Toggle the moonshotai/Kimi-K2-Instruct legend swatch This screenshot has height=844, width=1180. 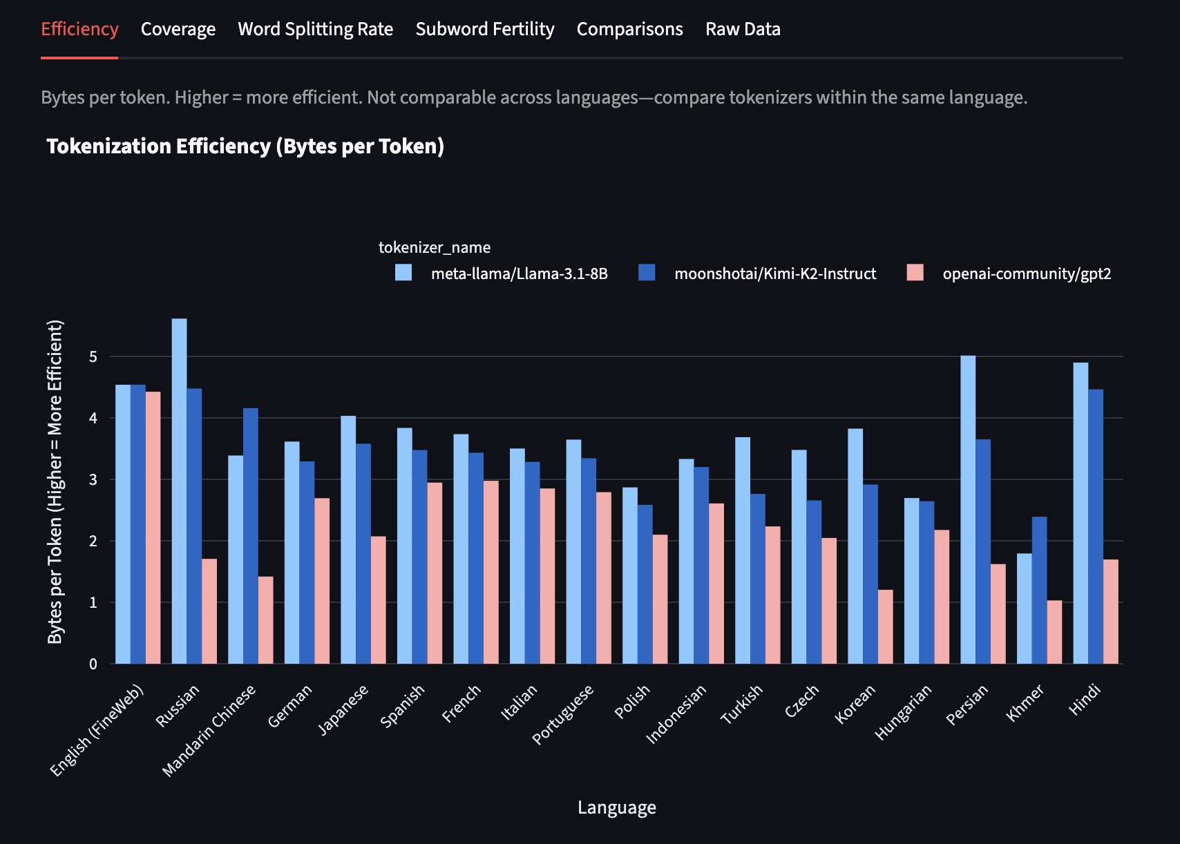[647, 273]
